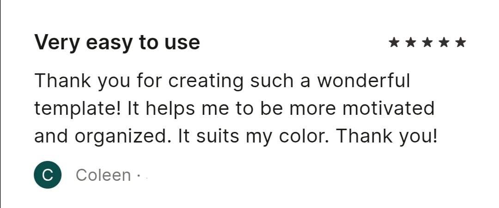Screen dimensions: 499x208
Task: Click the dot separator after Coleen
Action: click(138, 175)
